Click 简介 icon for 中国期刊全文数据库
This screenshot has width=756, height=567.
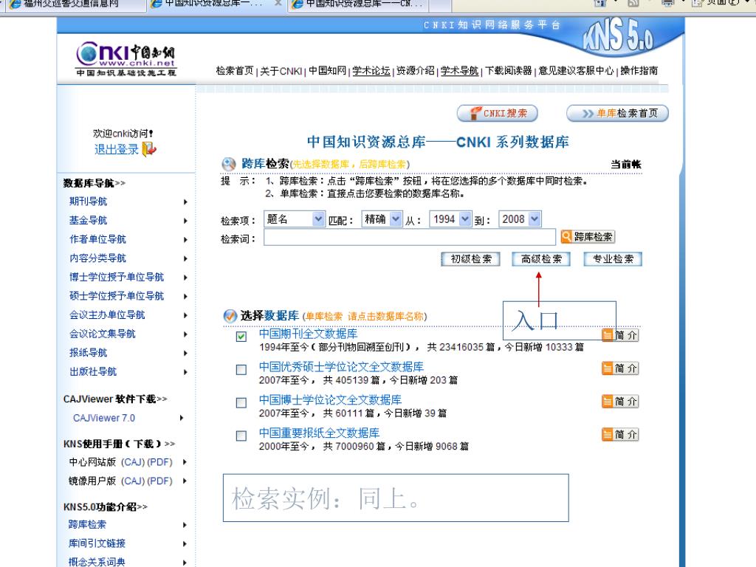(x=620, y=335)
